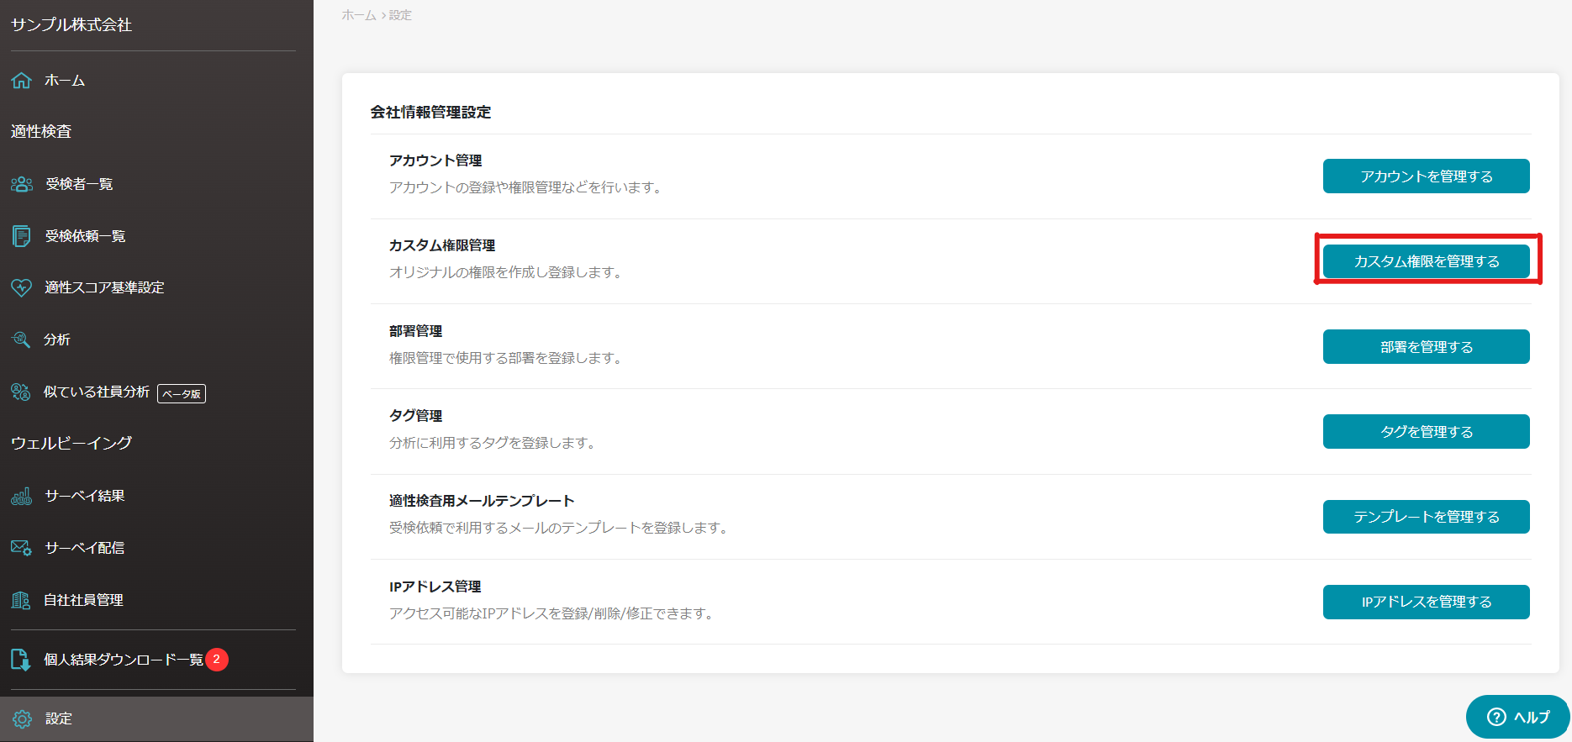Click the IPアドレスを管理する button
The height and width of the screenshot is (742, 1572).
click(x=1426, y=602)
